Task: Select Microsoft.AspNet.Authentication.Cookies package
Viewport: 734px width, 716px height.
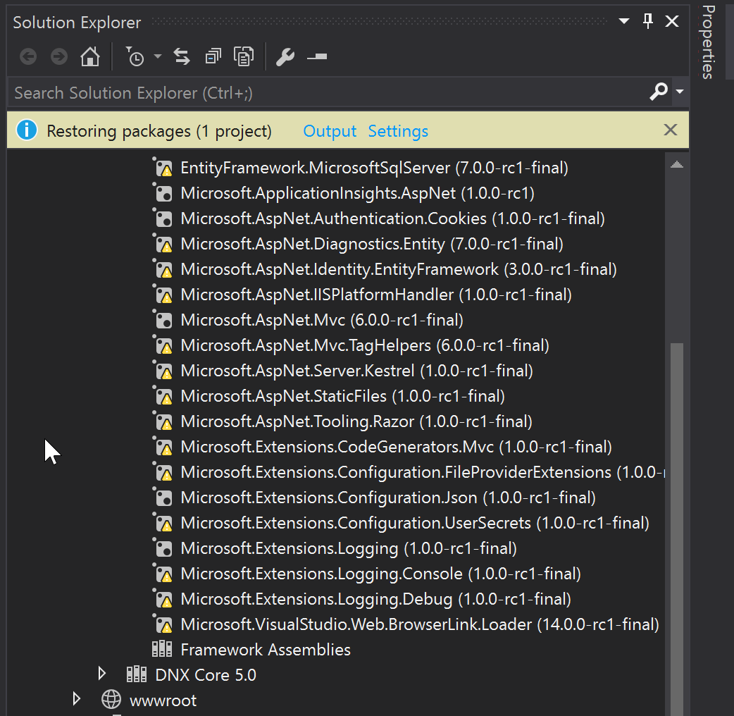Action: 393,218
